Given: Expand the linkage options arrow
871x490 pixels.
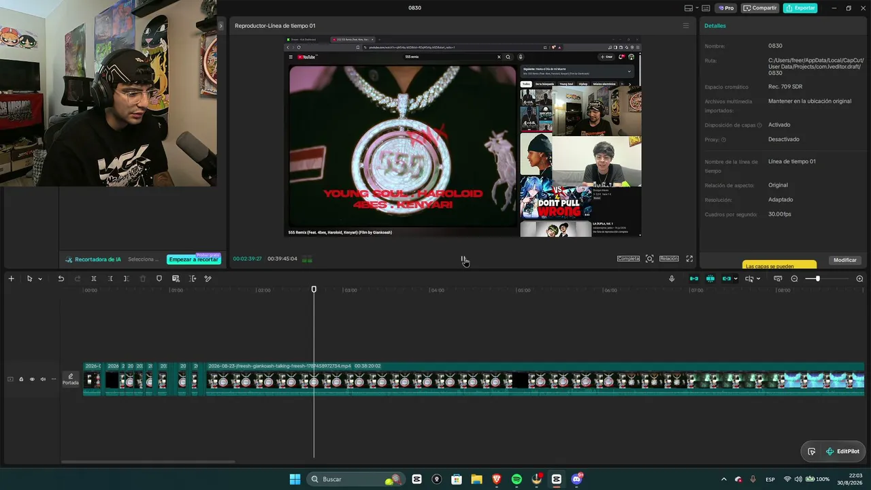Looking at the screenshot, I should [x=736, y=279].
